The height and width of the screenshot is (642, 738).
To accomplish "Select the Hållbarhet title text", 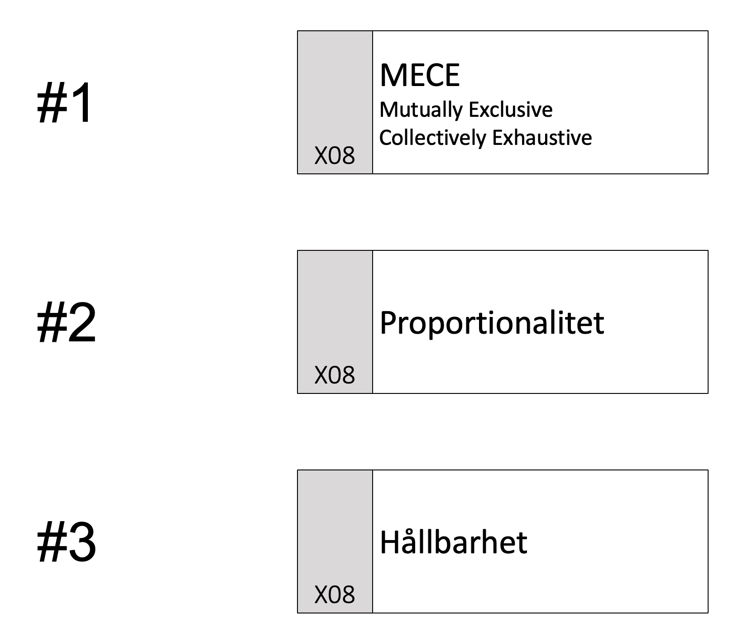I will 453,541.
